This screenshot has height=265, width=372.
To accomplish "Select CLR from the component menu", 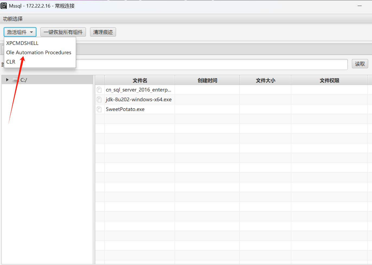I will pyautogui.click(x=11, y=62).
